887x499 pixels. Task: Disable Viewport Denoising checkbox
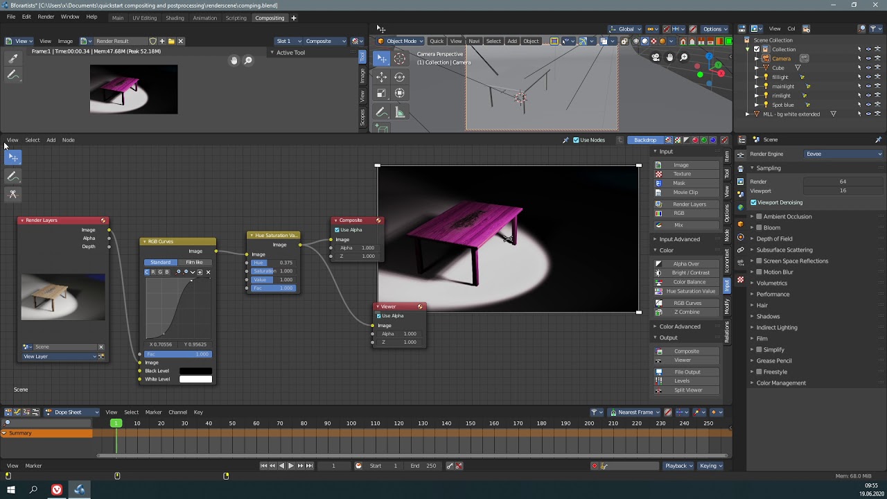pos(753,202)
